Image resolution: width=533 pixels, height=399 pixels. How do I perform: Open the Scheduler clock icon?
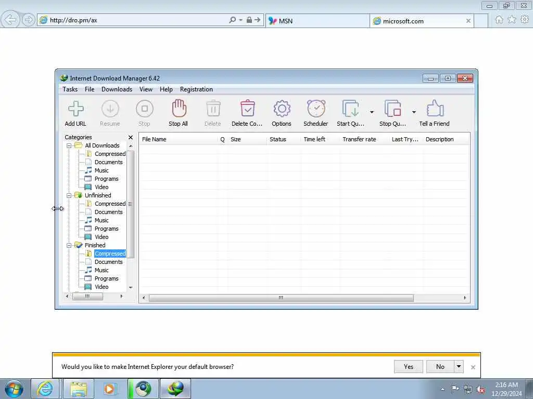click(316, 109)
